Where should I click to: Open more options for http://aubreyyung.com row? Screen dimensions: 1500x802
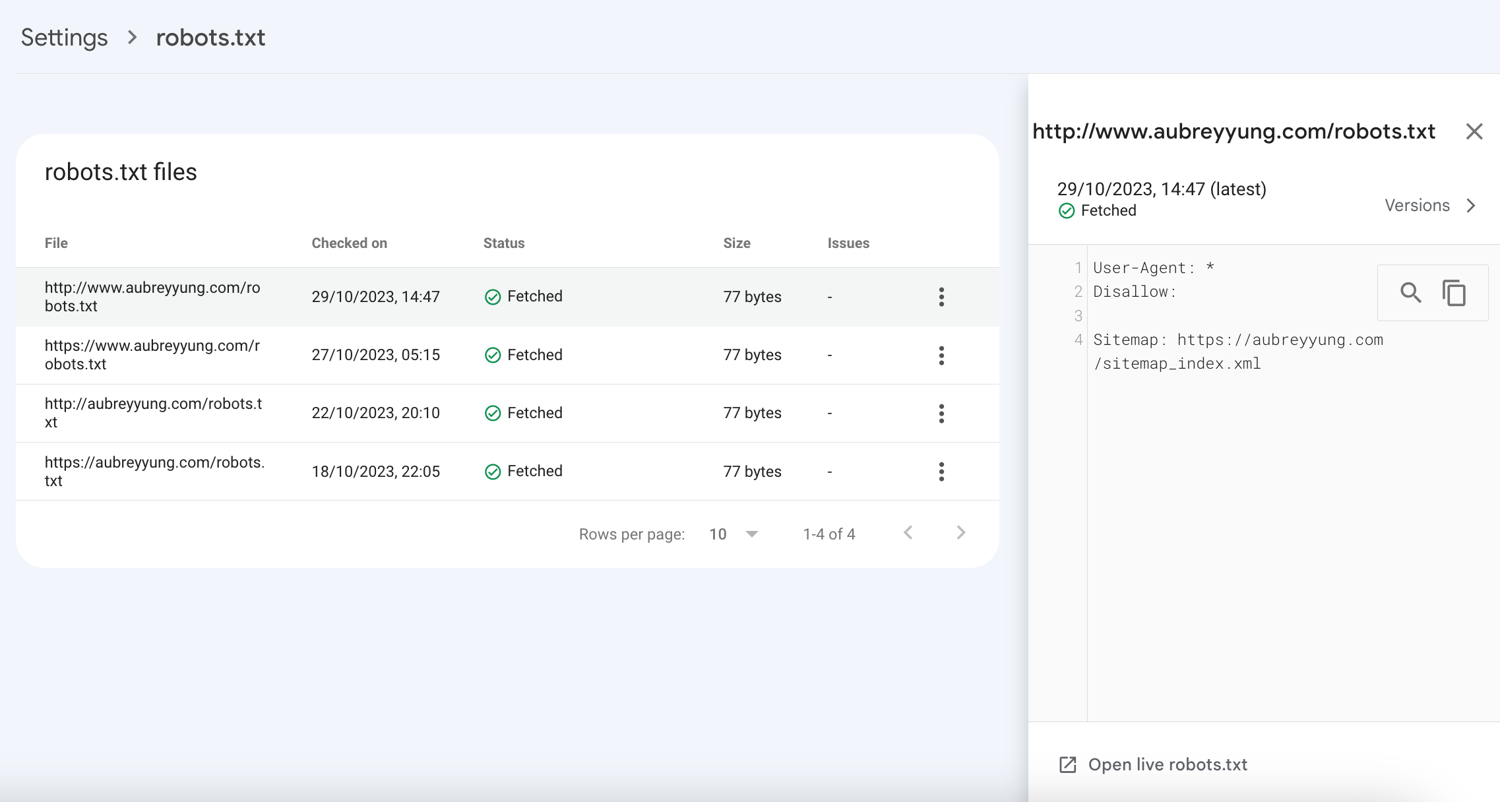[941, 414]
